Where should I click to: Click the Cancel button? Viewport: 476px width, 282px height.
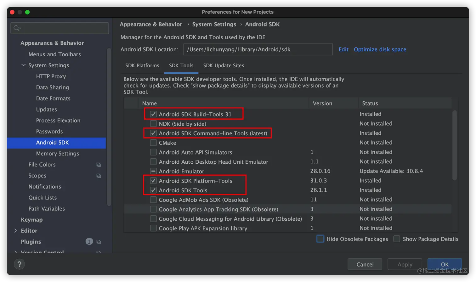365,264
